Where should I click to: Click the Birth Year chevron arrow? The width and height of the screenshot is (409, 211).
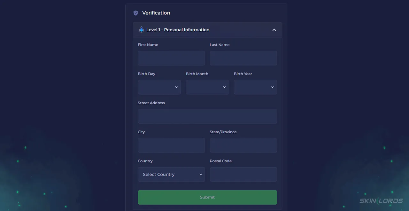click(273, 87)
